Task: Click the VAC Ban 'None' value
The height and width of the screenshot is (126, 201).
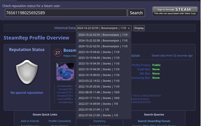Action: point(156,73)
